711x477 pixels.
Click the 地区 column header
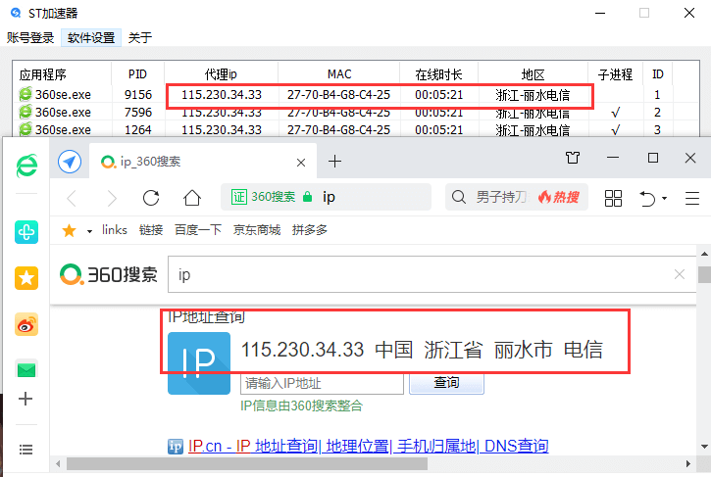point(533,74)
